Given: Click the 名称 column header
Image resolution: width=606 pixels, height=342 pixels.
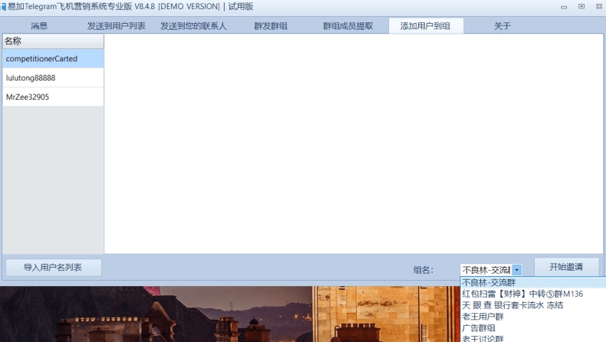Looking at the screenshot, I should coord(53,41).
